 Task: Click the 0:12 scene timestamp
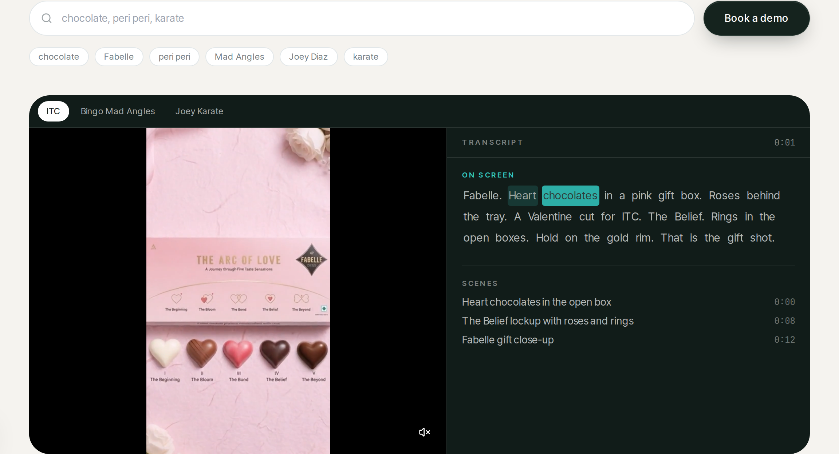pos(784,340)
